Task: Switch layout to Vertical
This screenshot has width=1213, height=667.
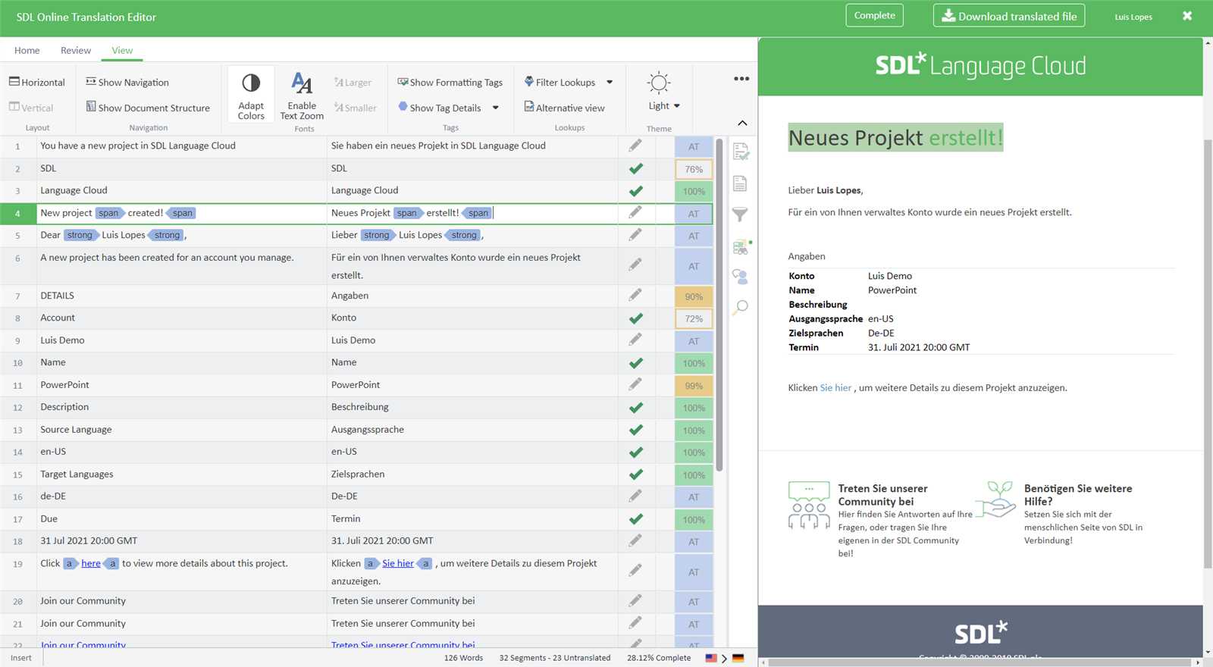Action: tap(31, 108)
